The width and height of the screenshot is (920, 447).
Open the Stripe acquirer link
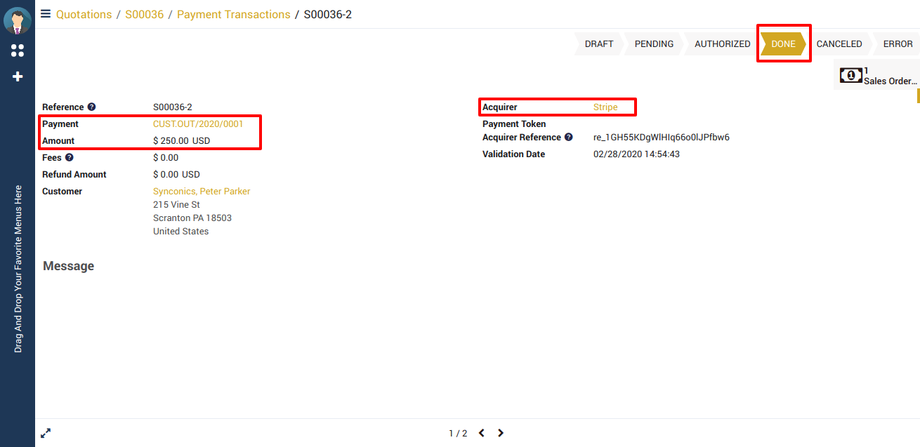(x=605, y=107)
